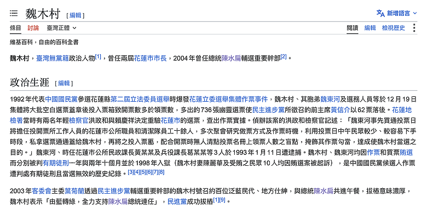Open 花蓮立委選舉集體作票事件 link
The width and height of the screenshot is (427, 215).
pyautogui.click(x=228, y=100)
